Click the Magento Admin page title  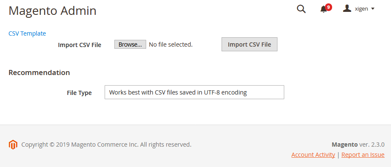click(x=53, y=11)
